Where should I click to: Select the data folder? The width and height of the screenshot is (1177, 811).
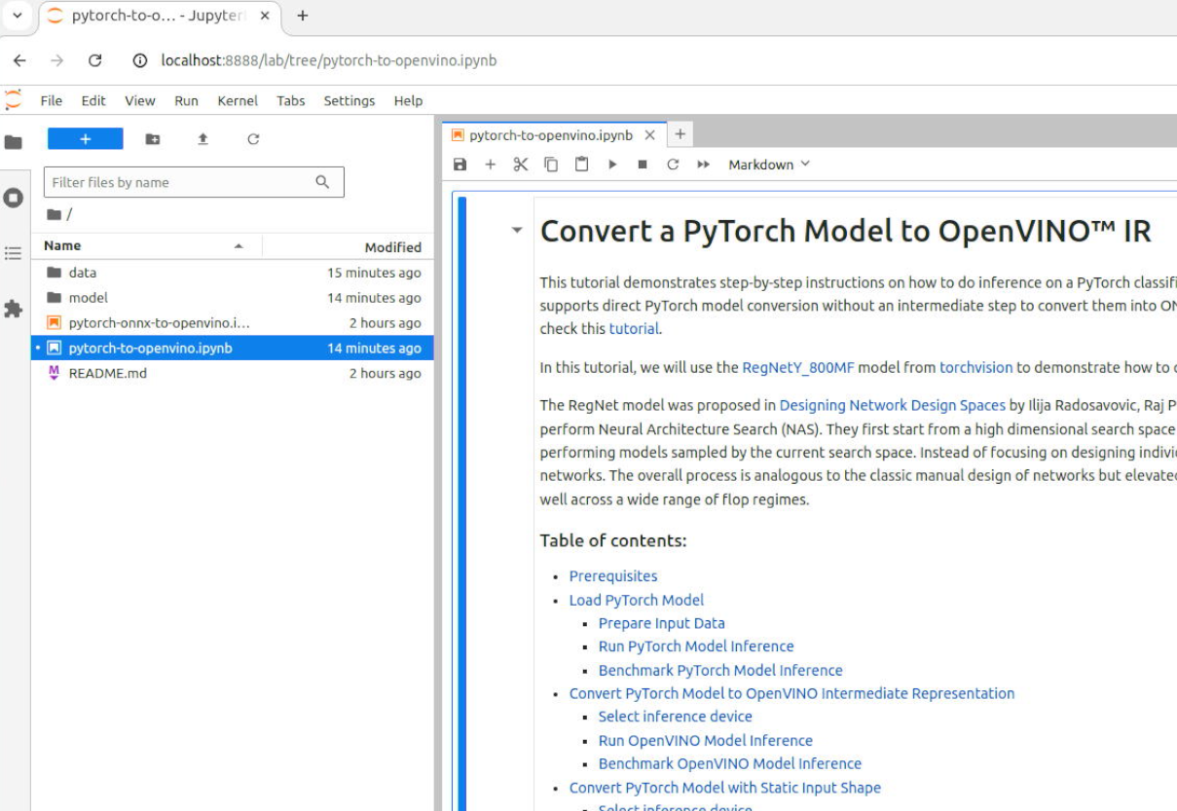233,273
